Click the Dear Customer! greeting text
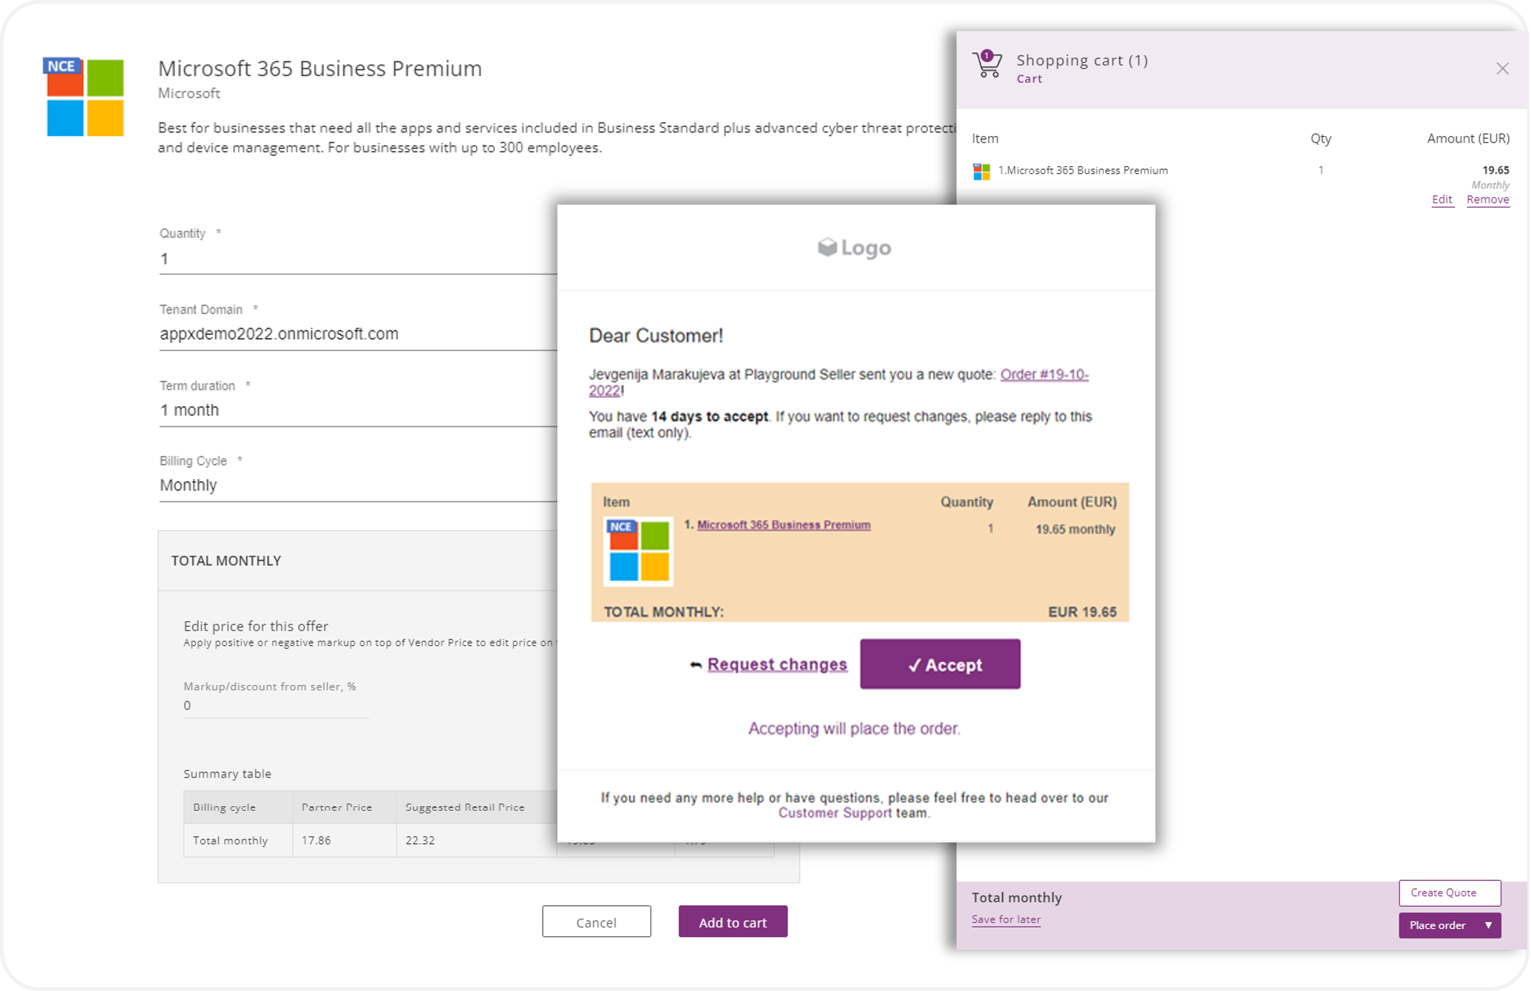This screenshot has height=991, width=1531. [656, 336]
